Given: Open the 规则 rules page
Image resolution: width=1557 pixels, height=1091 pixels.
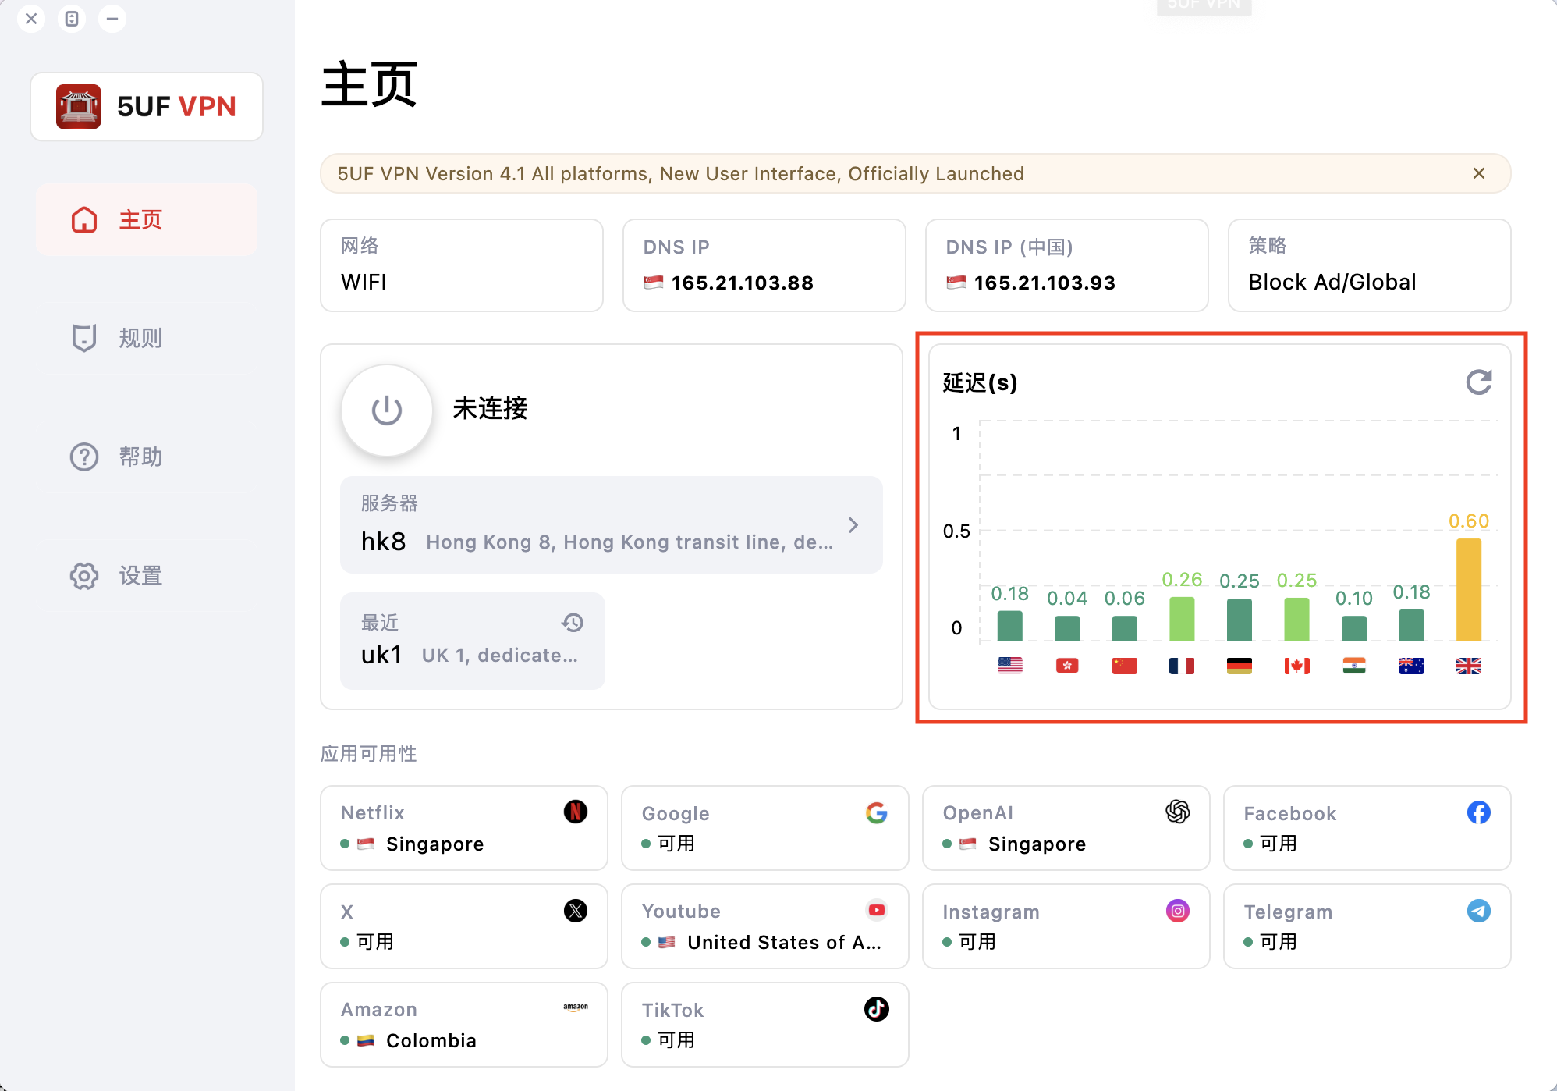Looking at the screenshot, I should [x=140, y=338].
